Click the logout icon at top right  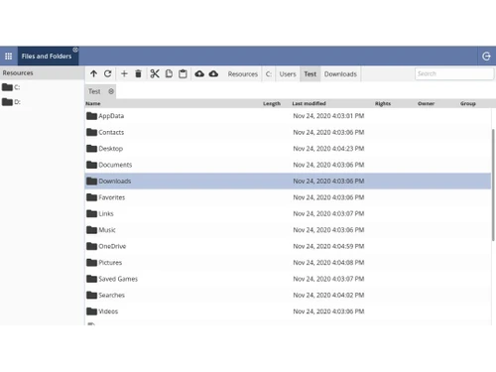click(486, 57)
